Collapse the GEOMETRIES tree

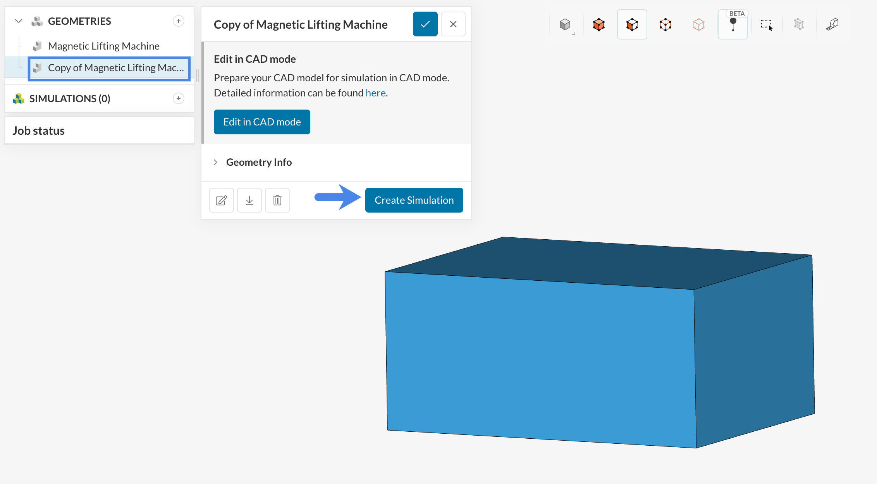(18, 21)
